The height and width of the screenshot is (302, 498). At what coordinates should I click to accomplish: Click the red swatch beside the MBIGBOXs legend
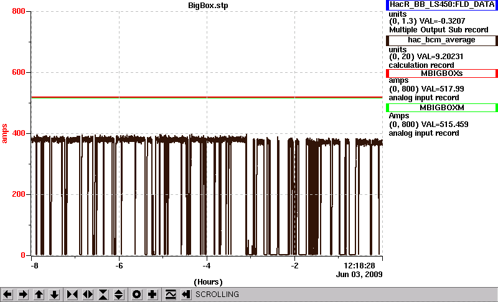[387, 73]
